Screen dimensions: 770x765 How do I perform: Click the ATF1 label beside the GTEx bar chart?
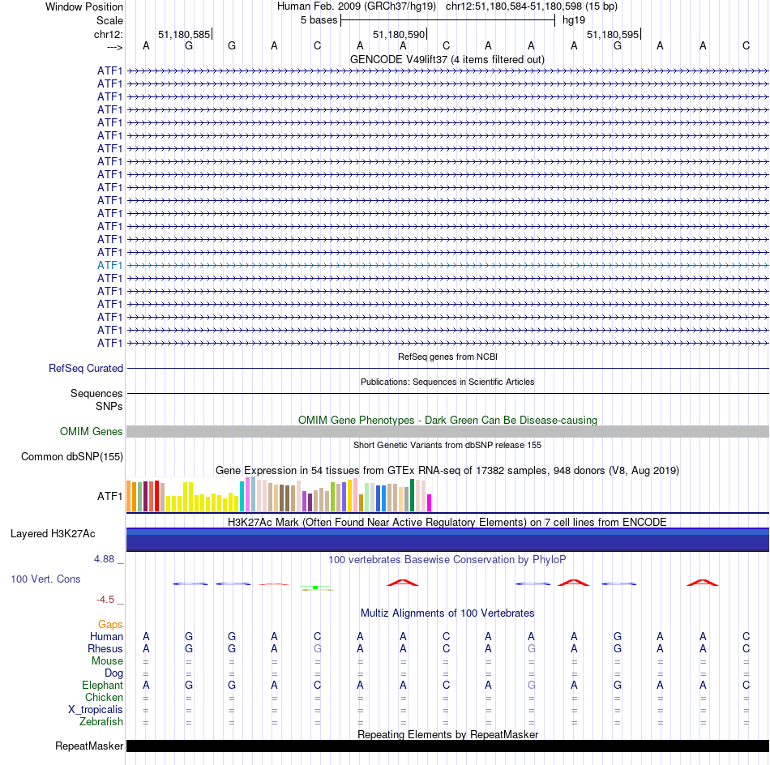(109, 496)
